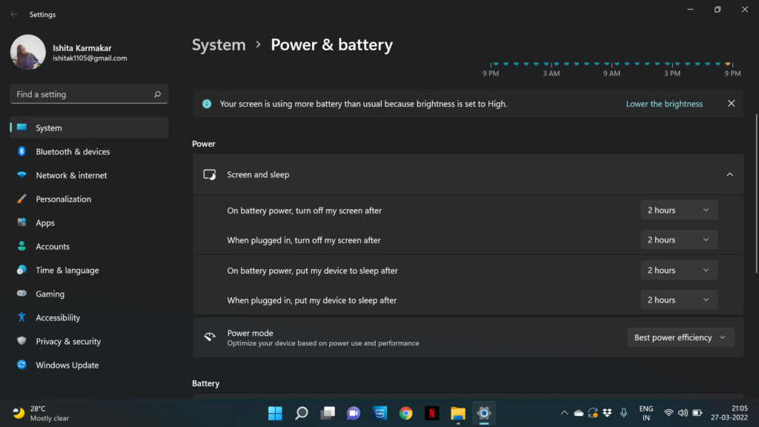Click the OneDrive cloud tray icon
The width and height of the screenshot is (759, 427).
pos(578,413)
